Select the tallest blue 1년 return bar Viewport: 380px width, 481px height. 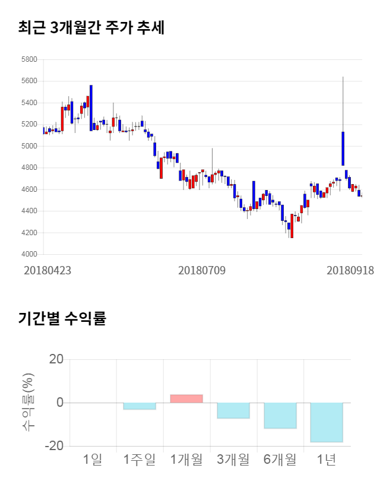pos(327,422)
